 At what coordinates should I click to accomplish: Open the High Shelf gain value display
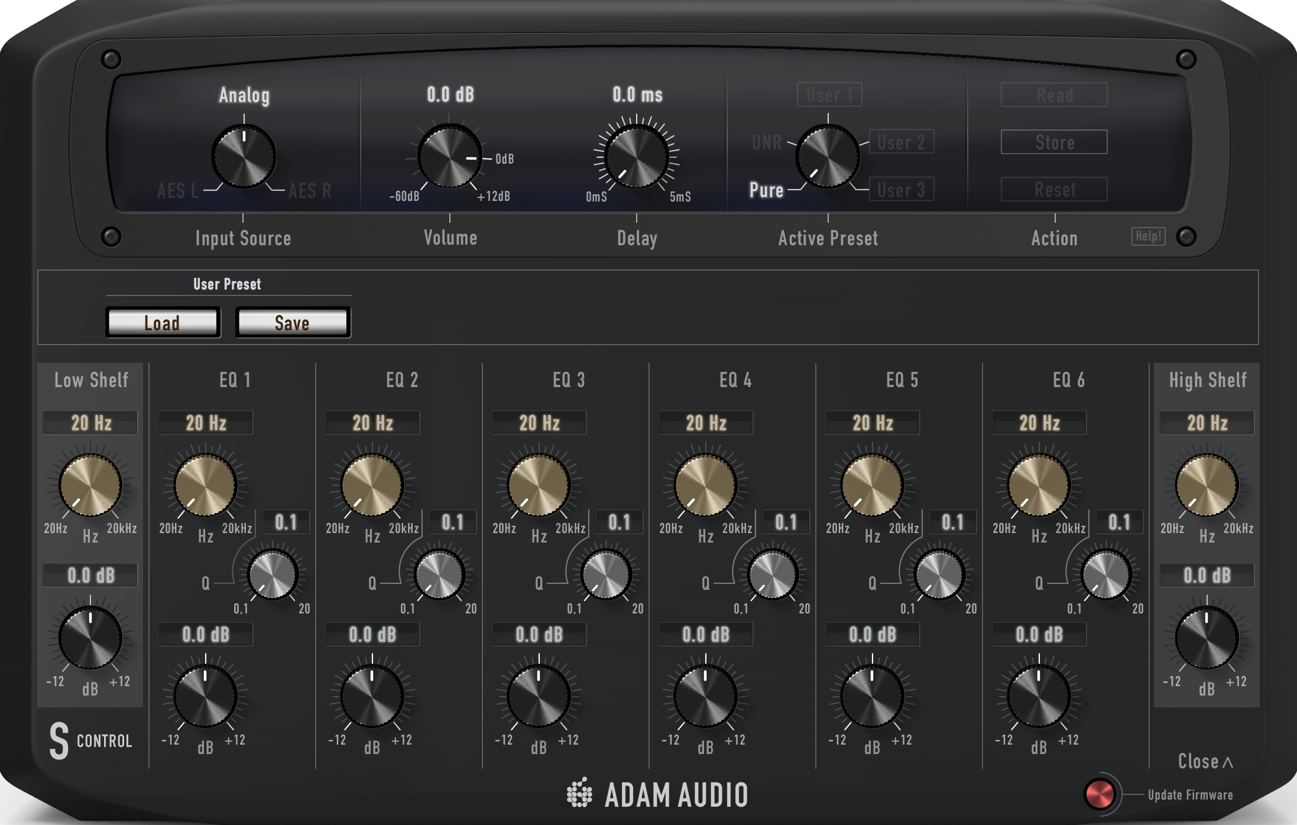point(1206,575)
